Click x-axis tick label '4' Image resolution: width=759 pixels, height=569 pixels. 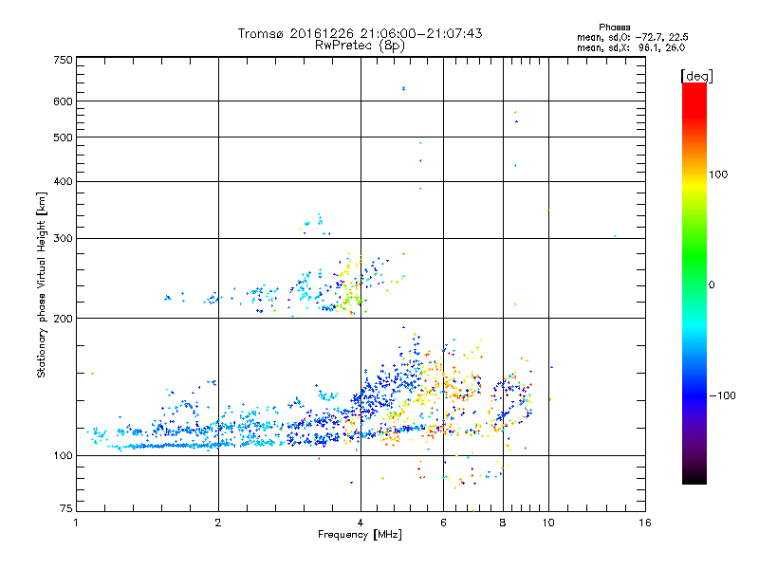pyautogui.click(x=361, y=523)
